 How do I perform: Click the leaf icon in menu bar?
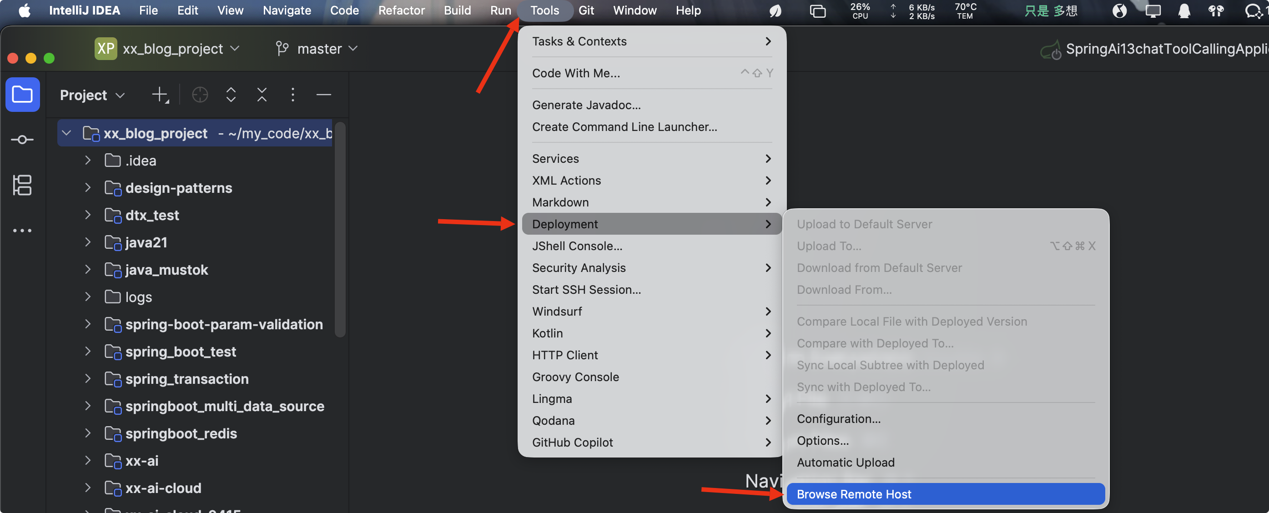pos(775,11)
